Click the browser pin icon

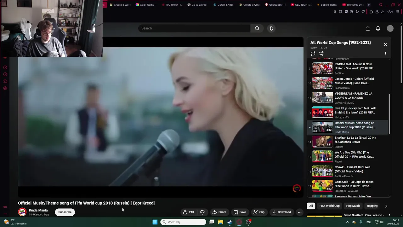(x=335, y=12)
